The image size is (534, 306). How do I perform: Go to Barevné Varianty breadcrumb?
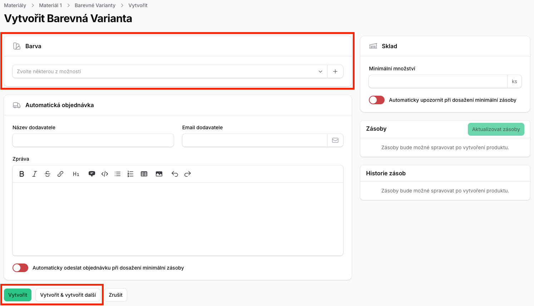click(x=95, y=5)
